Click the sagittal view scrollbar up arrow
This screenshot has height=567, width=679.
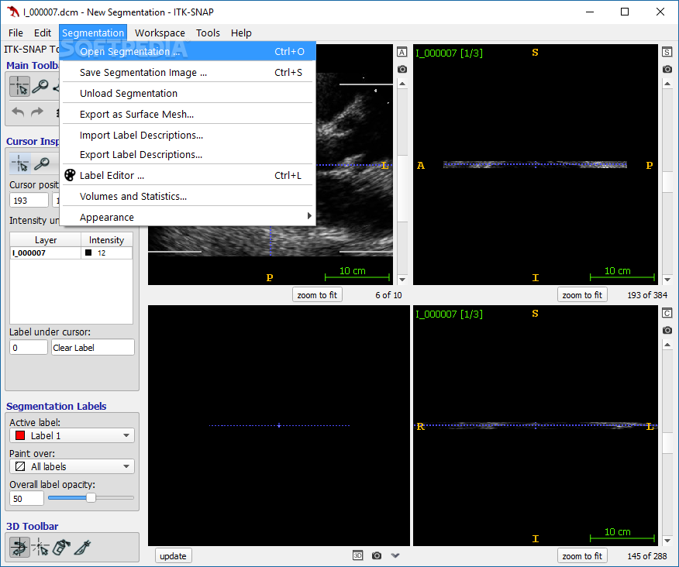[667, 84]
